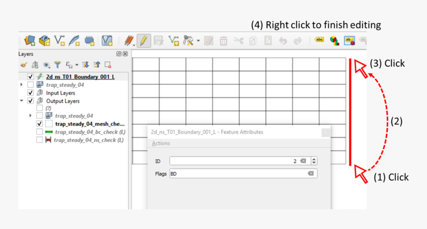Increase the ID value with up arrow

click(314, 159)
